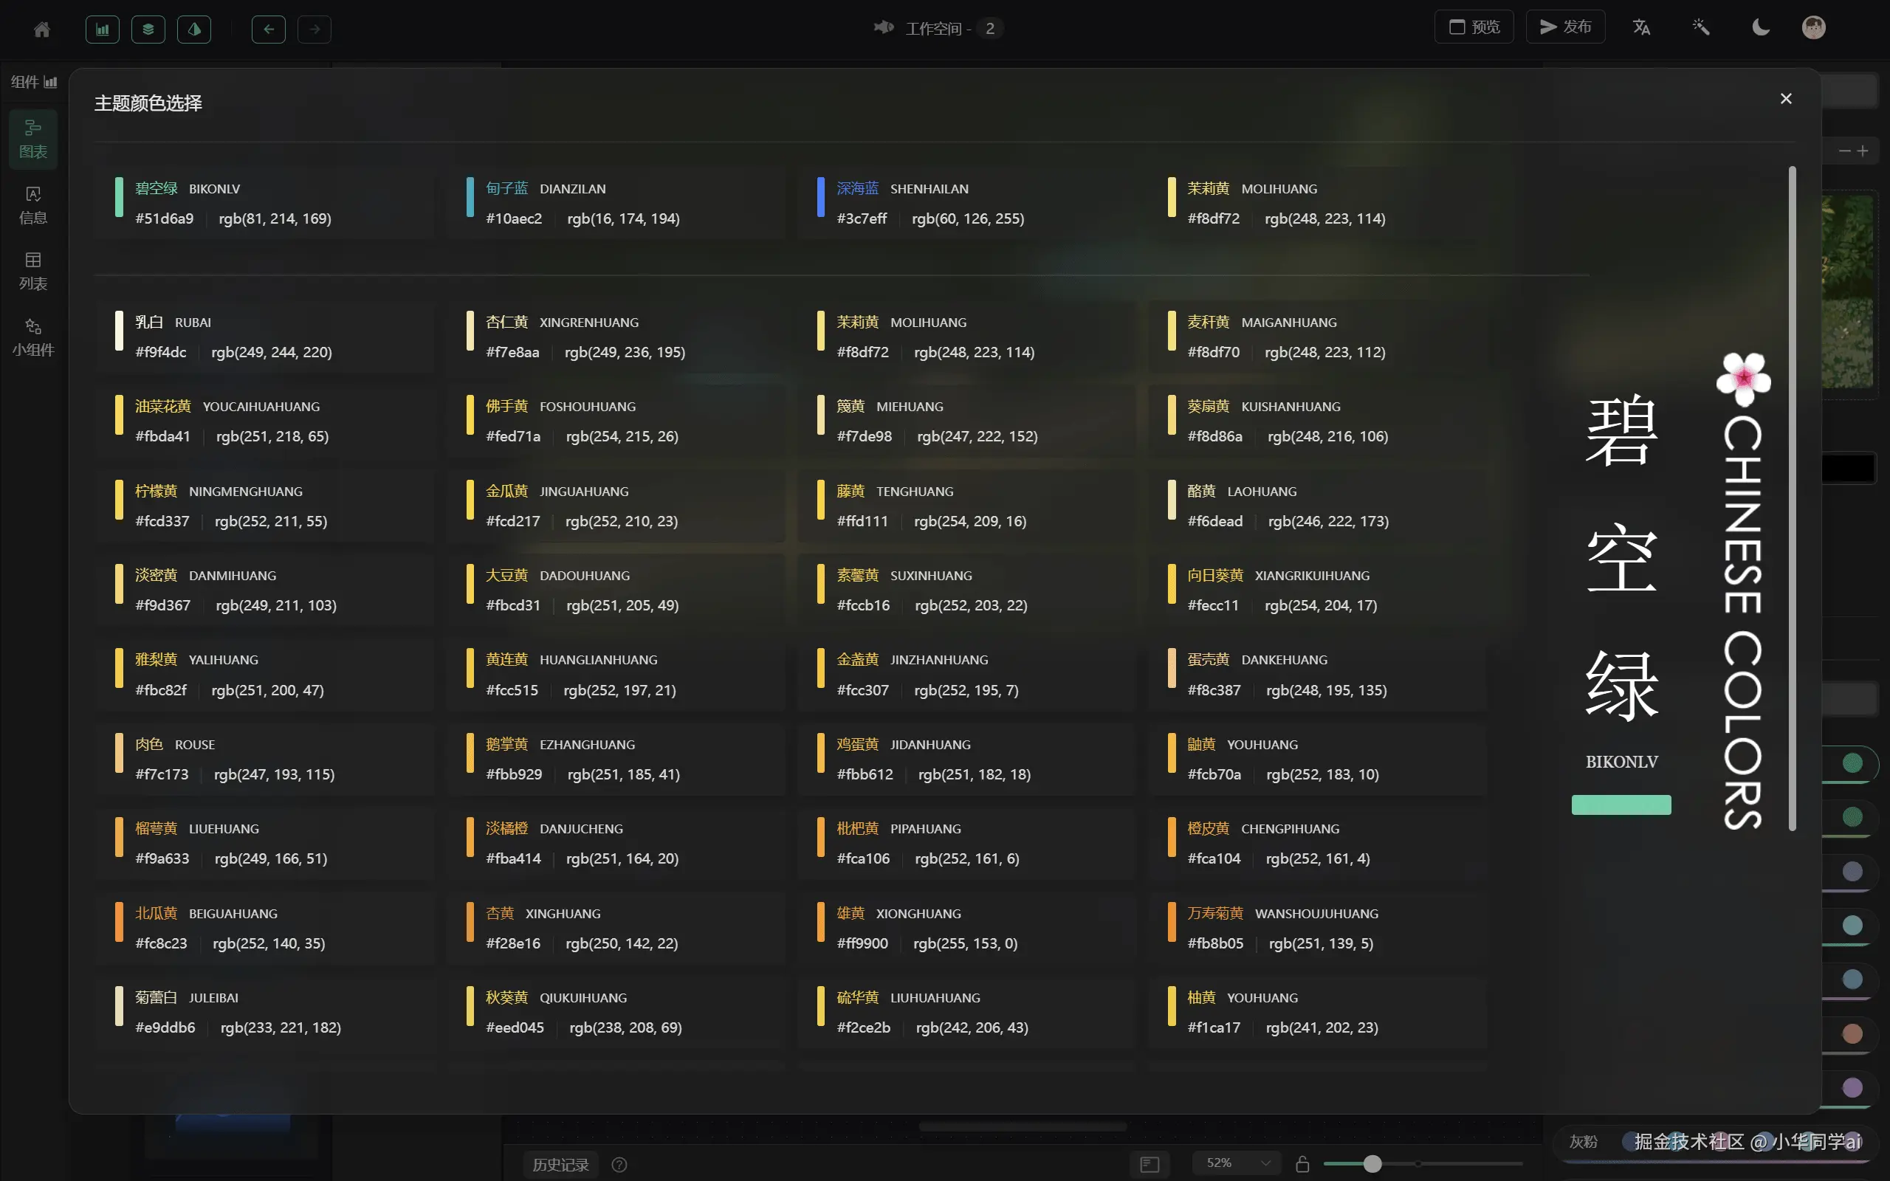Select the 小组件 sidebar tab
This screenshot has height=1181, width=1890.
point(32,337)
